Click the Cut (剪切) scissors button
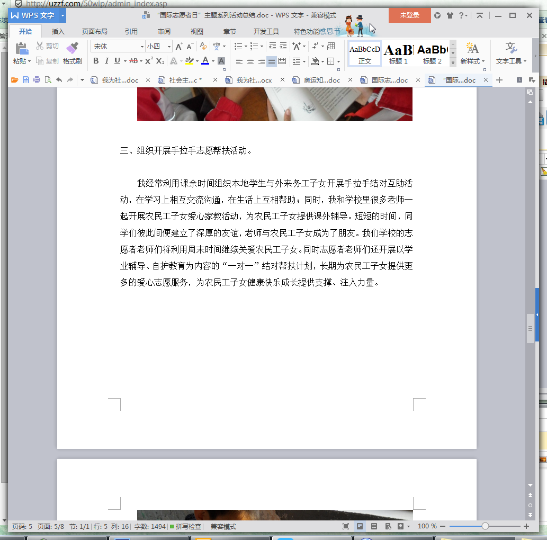547x540 pixels. tap(47, 46)
